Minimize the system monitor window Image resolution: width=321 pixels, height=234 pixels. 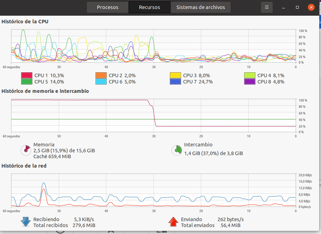coord(283,7)
